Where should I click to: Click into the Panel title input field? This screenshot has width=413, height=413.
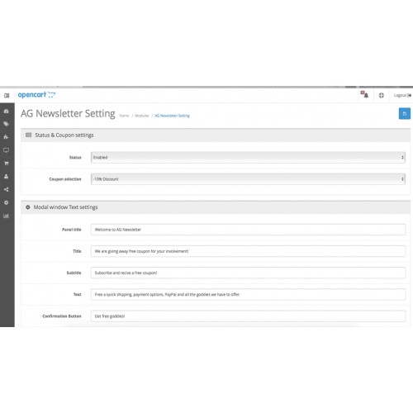click(248, 230)
